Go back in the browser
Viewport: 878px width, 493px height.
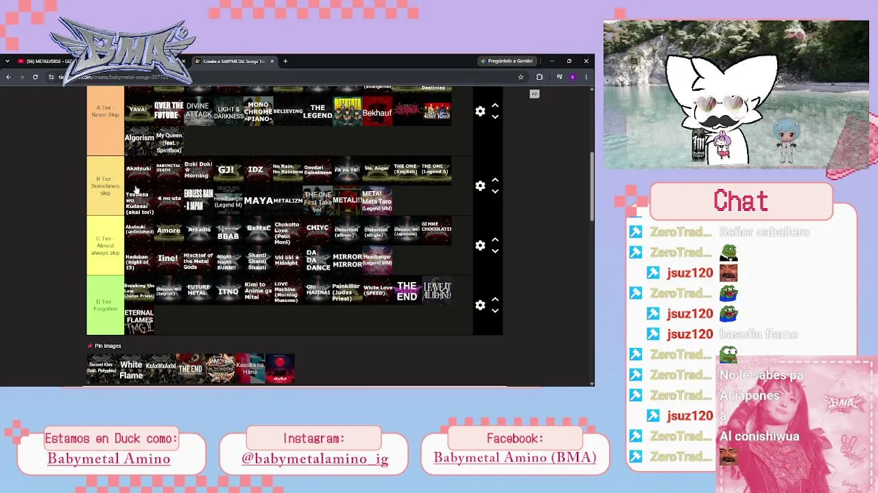pos(8,77)
